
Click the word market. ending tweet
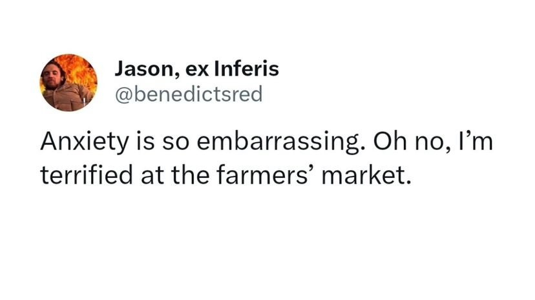tap(366, 175)
